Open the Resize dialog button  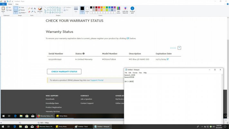22,10
